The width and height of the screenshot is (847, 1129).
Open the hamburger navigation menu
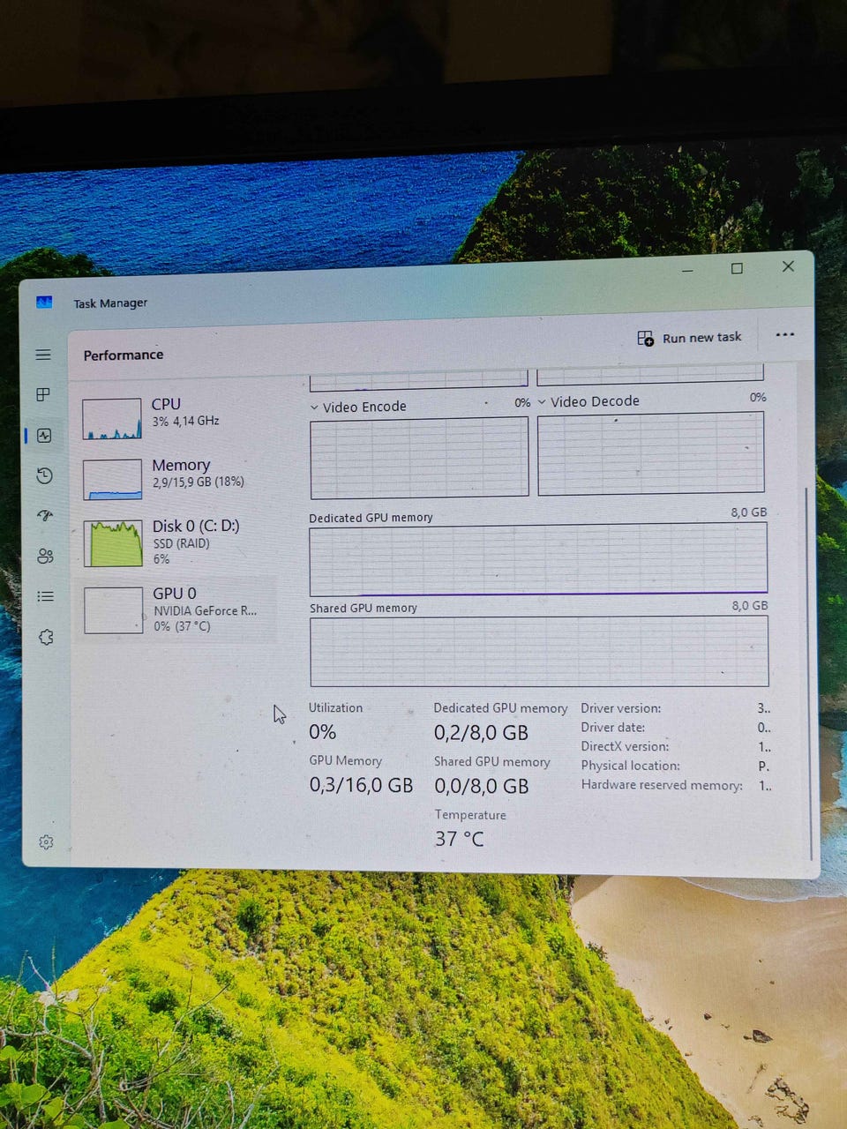43,355
